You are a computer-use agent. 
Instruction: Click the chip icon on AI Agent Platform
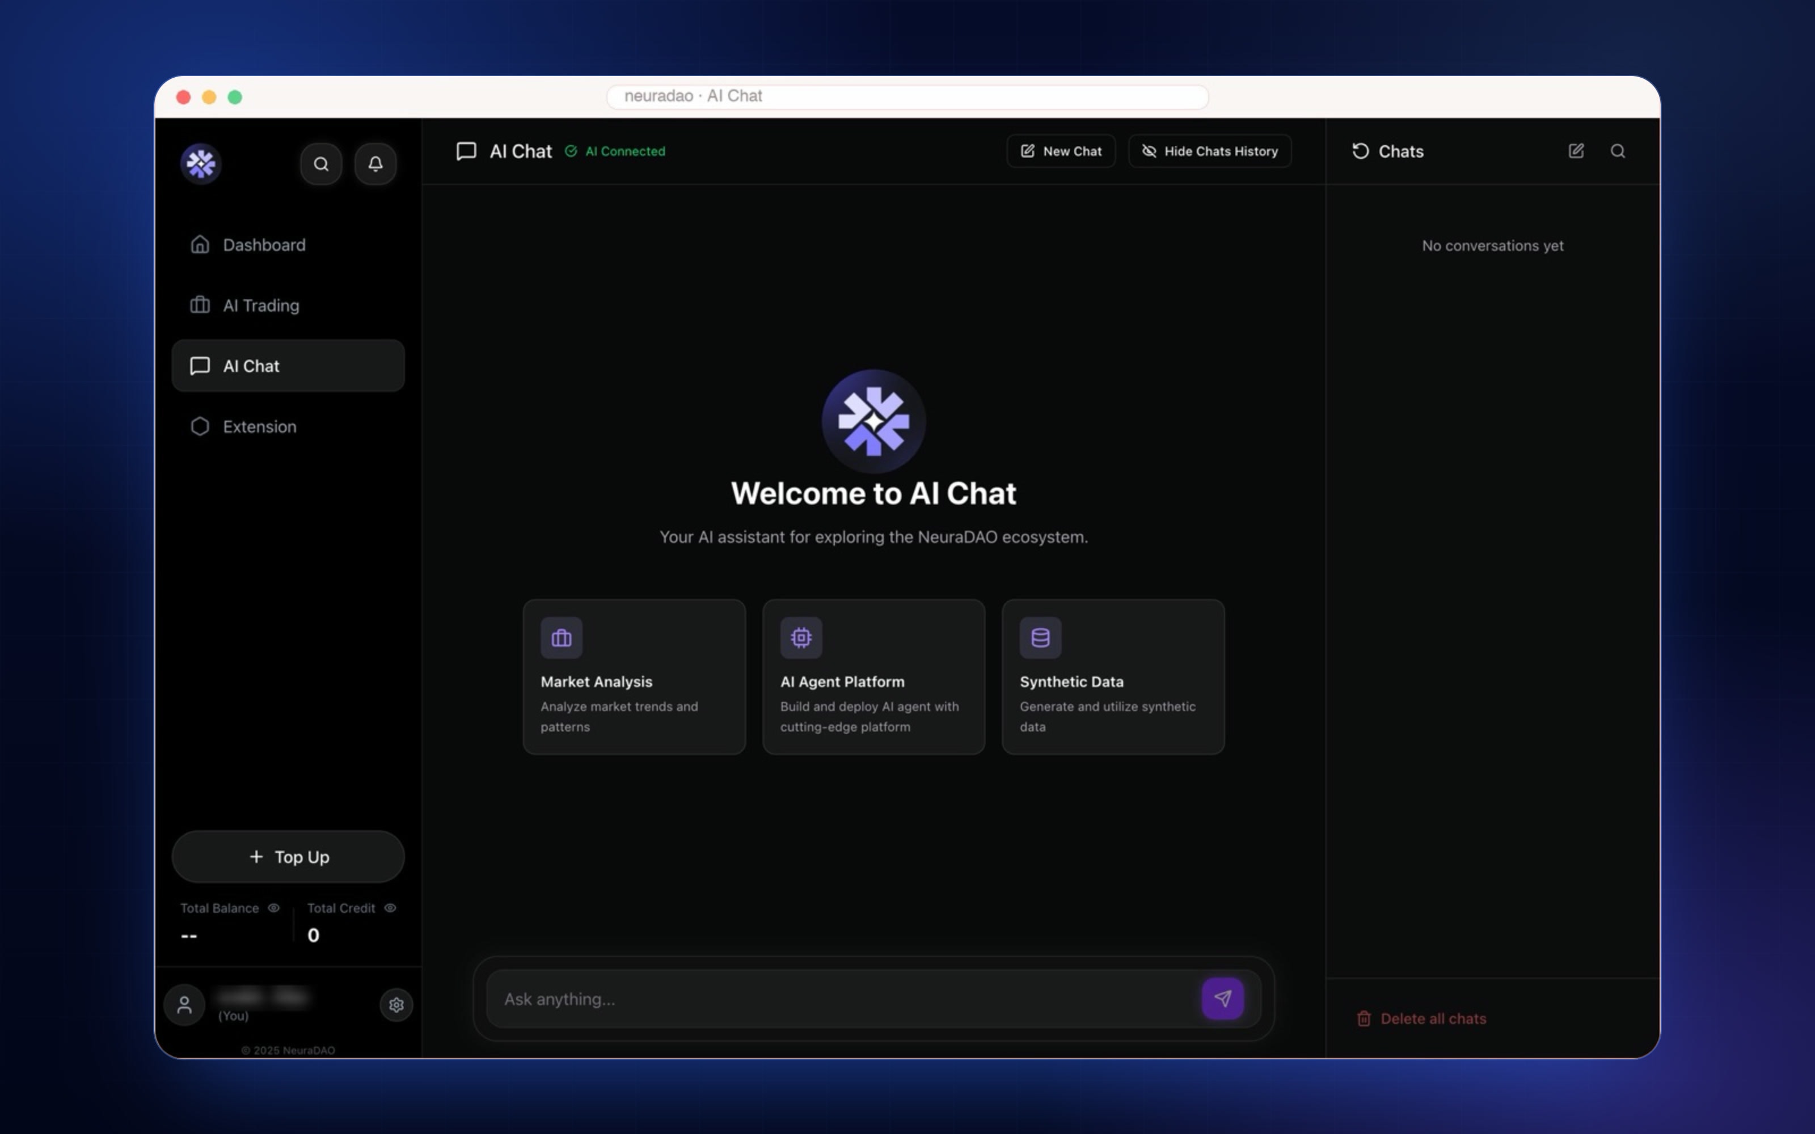coord(801,637)
